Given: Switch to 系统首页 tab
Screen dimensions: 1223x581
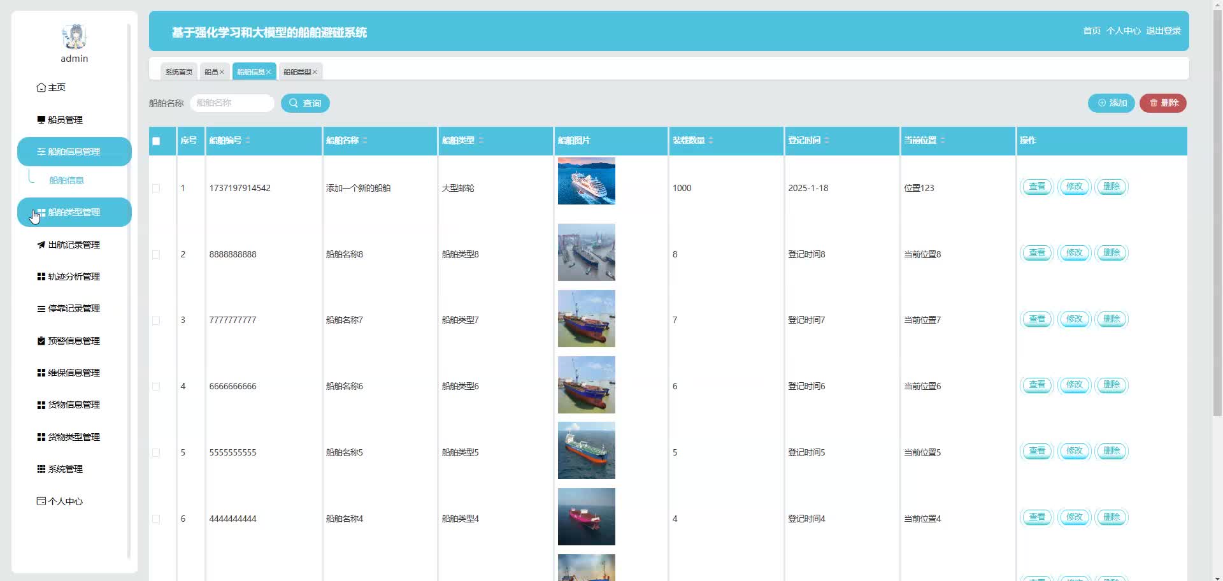Looking at the screenshot, I should [x=179, y=72].
